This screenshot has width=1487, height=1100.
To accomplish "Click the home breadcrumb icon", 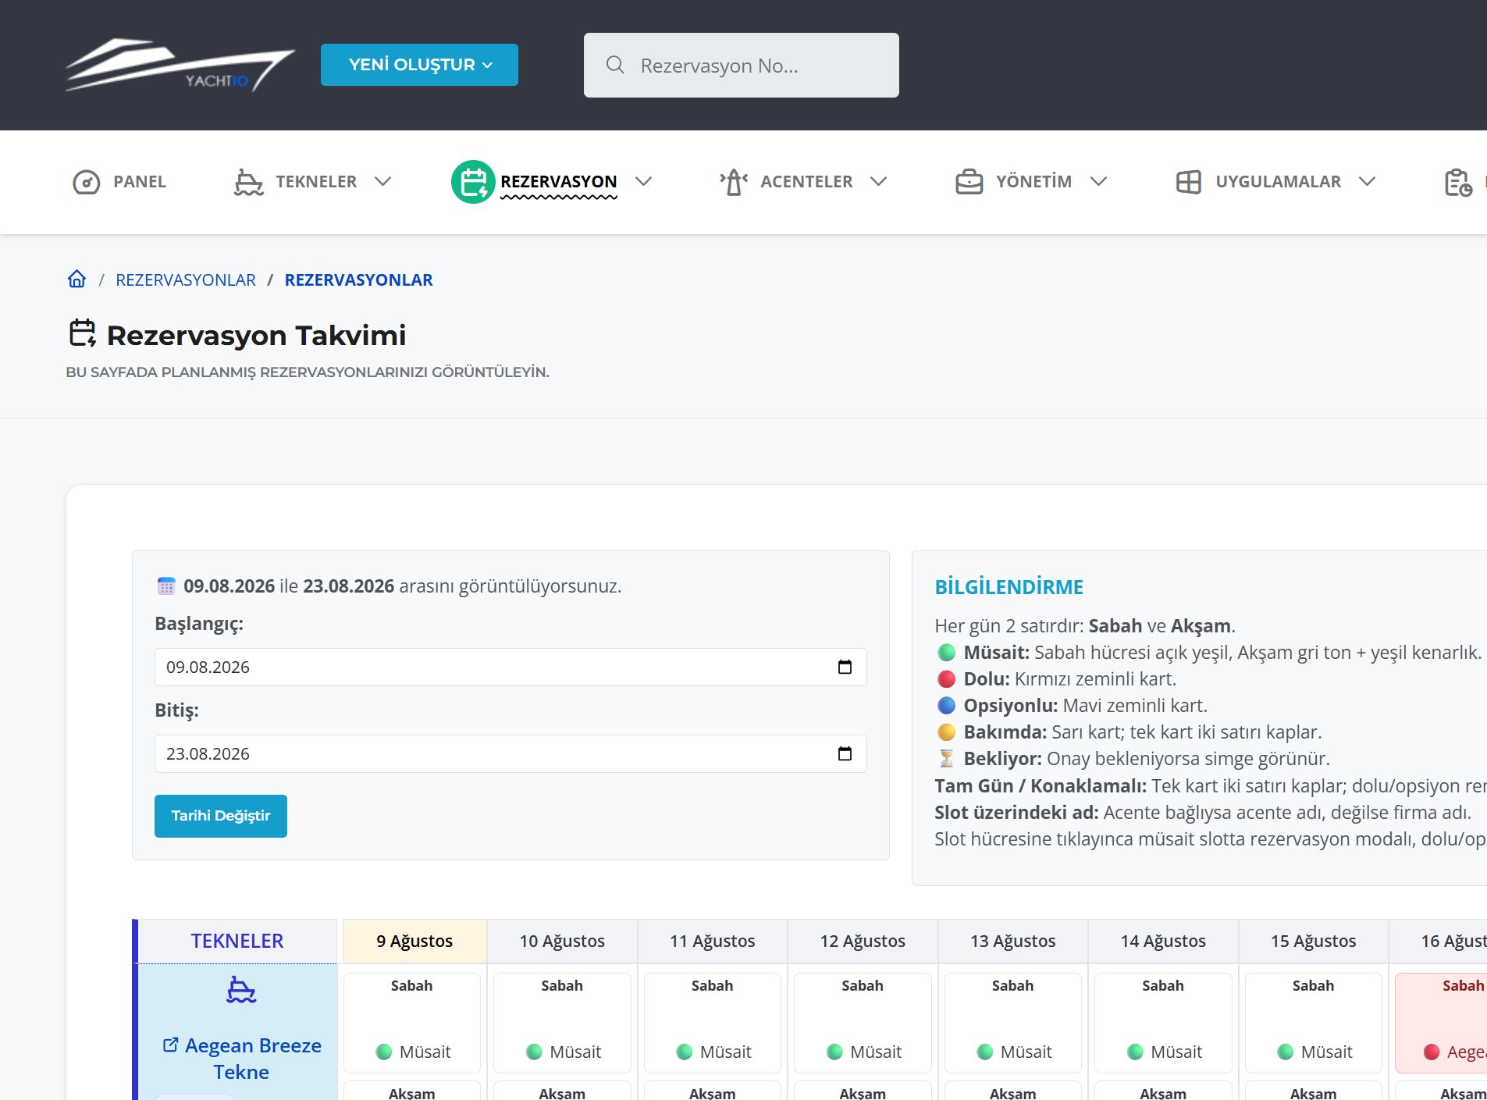I will click(76, 279).
